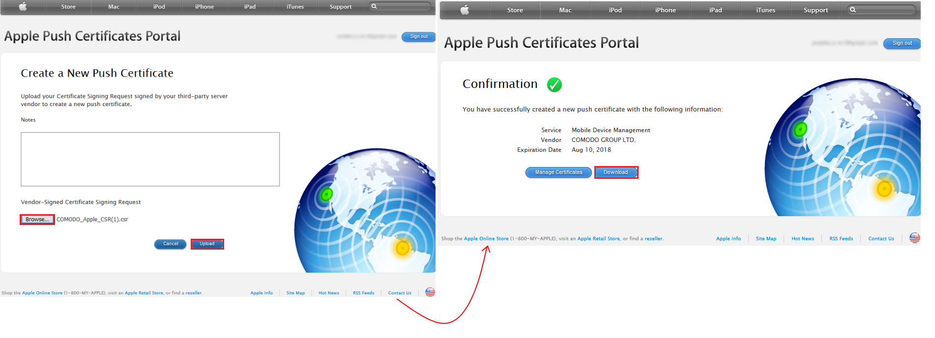Open Mac menu on the Confirmation page
This screenshot has height=338, width=935.
pyautogui.click(x=565, y=10)
